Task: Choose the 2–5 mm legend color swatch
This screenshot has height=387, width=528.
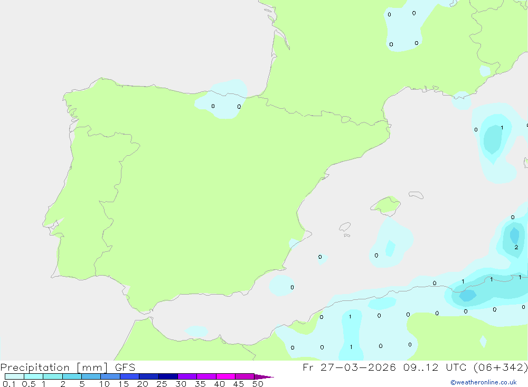Action: [x=72, y=376]
